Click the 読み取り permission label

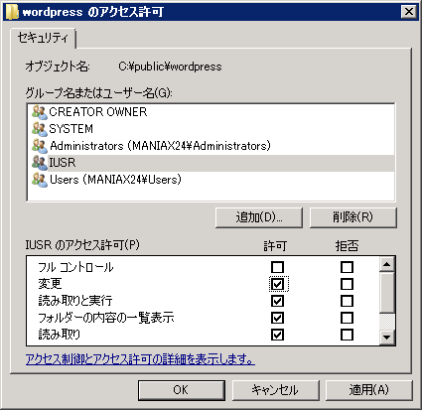click(60, 335)
